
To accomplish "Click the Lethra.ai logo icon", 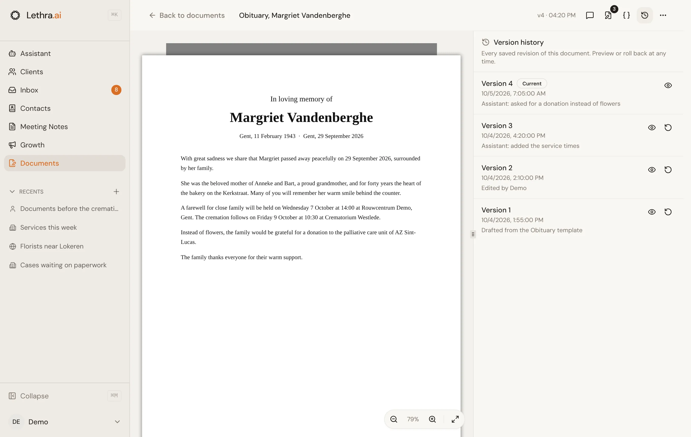I will pyautogui.click(x=15, y=15).
